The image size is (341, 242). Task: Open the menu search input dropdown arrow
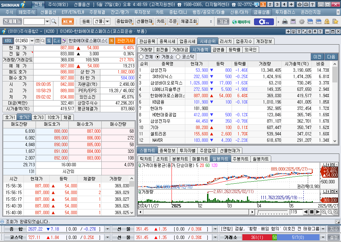point(47,21)
